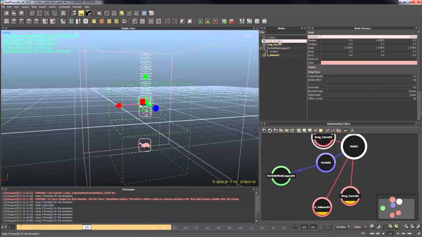Click the hourglass toolbar icon
Image resolution: width=422 pixels, height=237 pixels.
[124, 21]
